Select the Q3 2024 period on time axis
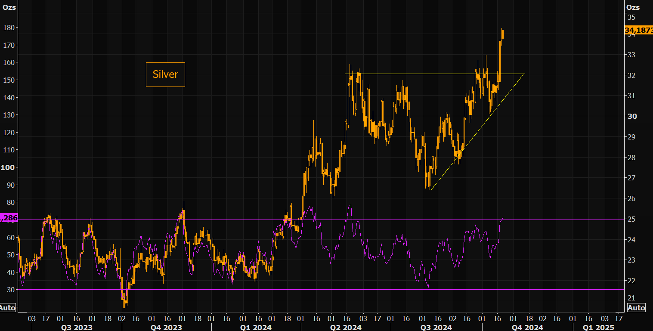The image size is (653, 331). pos(437,328)
